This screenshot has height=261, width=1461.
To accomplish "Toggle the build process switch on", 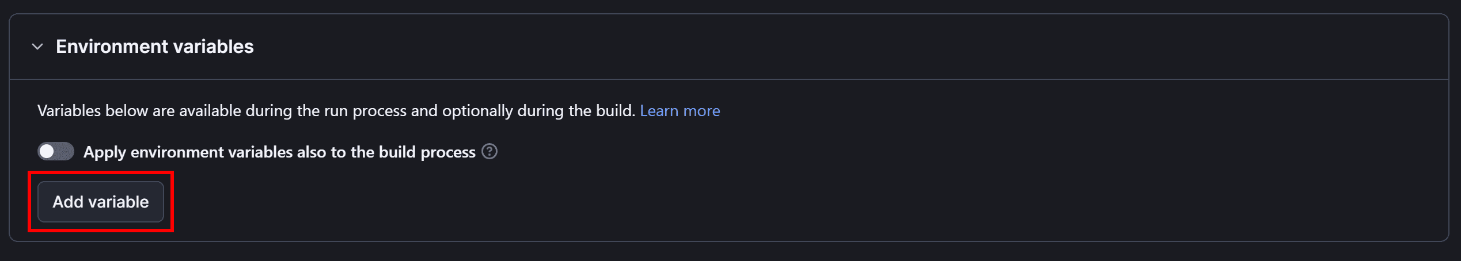I will (x=56, y=152).
